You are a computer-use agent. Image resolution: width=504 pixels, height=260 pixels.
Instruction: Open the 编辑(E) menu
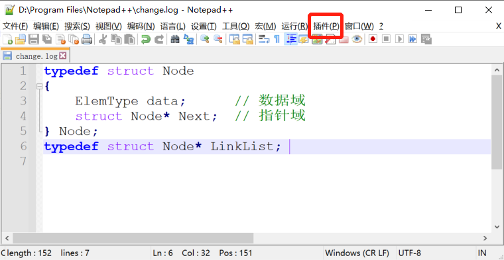click(46, 26)
